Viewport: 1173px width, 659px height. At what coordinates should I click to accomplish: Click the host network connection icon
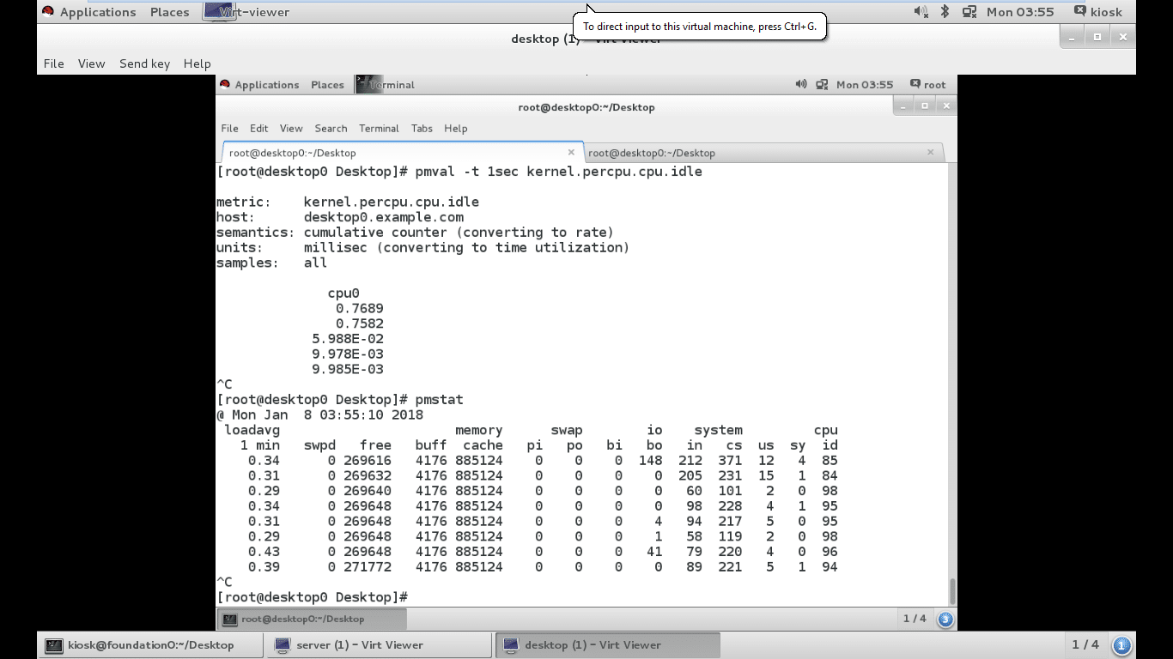pos(969,12)
